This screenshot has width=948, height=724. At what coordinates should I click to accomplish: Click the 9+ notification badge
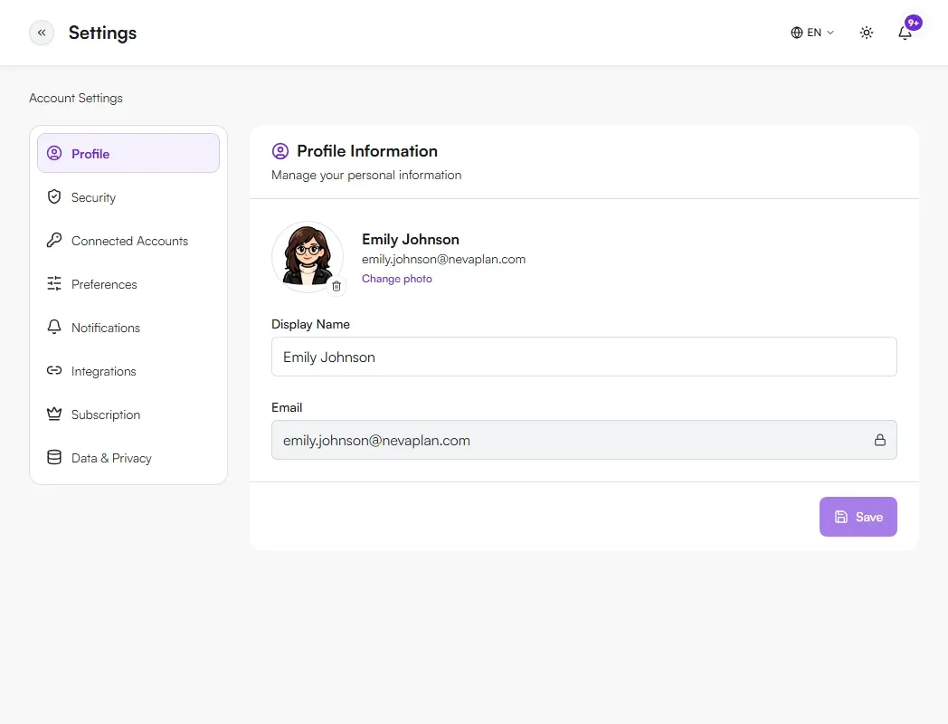coord(914,23)
